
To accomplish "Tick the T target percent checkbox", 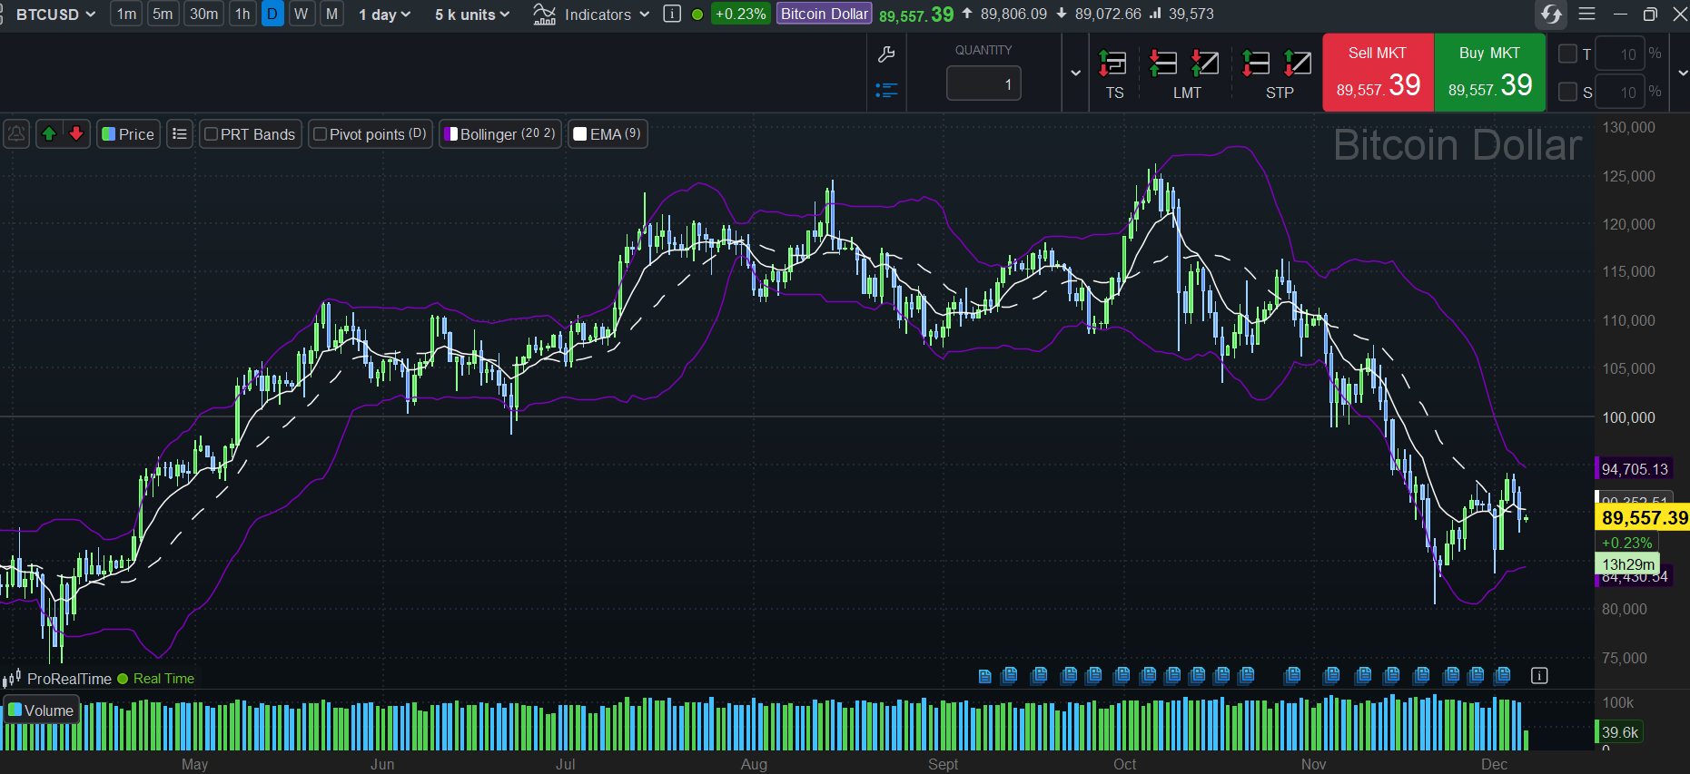I will pos(1567,54).
